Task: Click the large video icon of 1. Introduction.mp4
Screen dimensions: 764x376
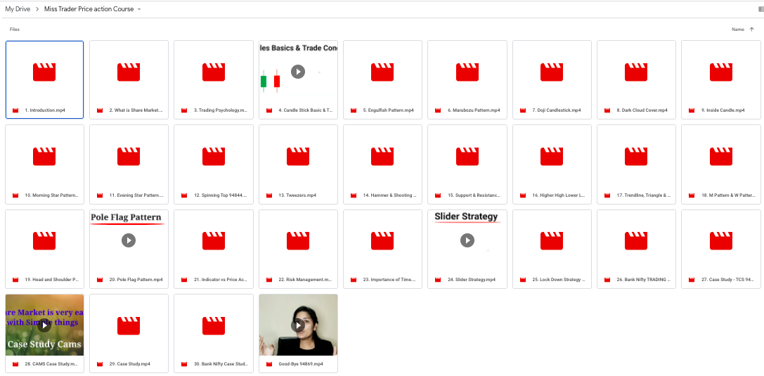Action: click(44, 72)
